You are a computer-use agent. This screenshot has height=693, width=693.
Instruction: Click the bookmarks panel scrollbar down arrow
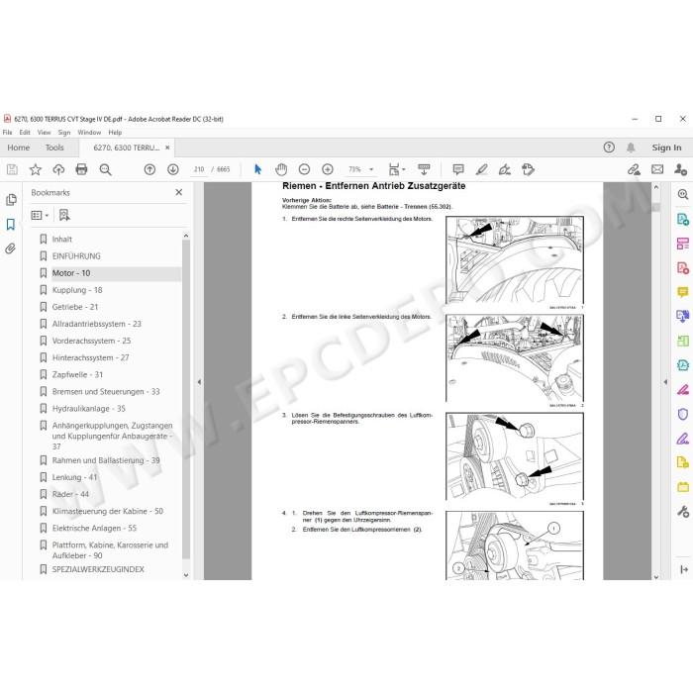pos(186,575)
